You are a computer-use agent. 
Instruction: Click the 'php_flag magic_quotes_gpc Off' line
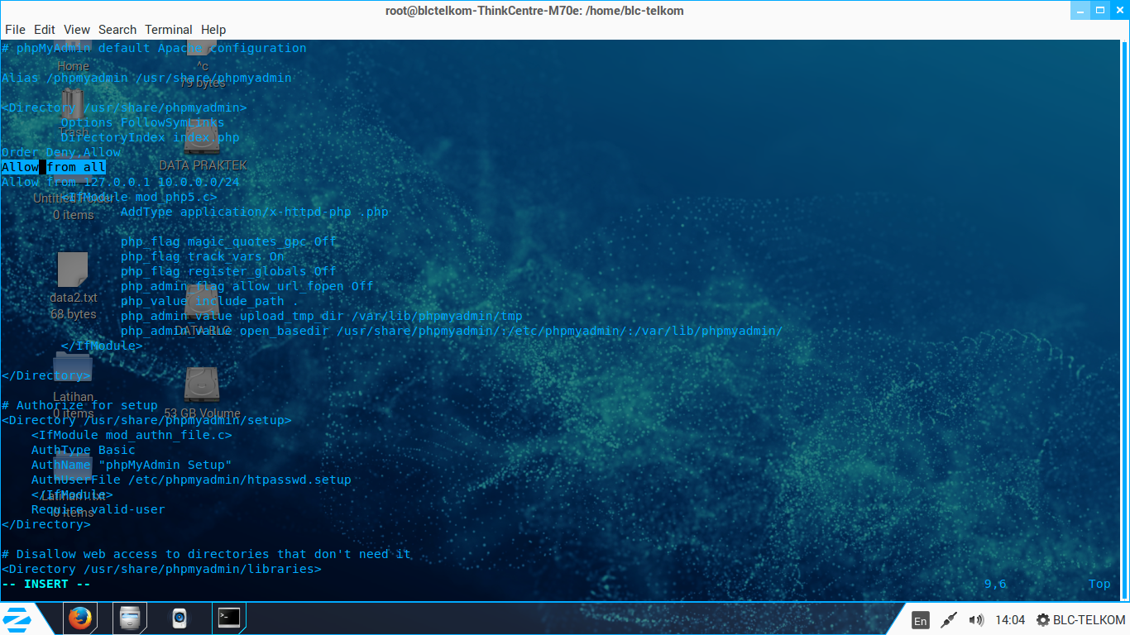[228, 241]
